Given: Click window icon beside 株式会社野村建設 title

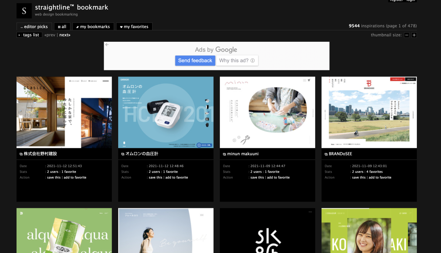Looking at the screenshot, I should [21, 154].
